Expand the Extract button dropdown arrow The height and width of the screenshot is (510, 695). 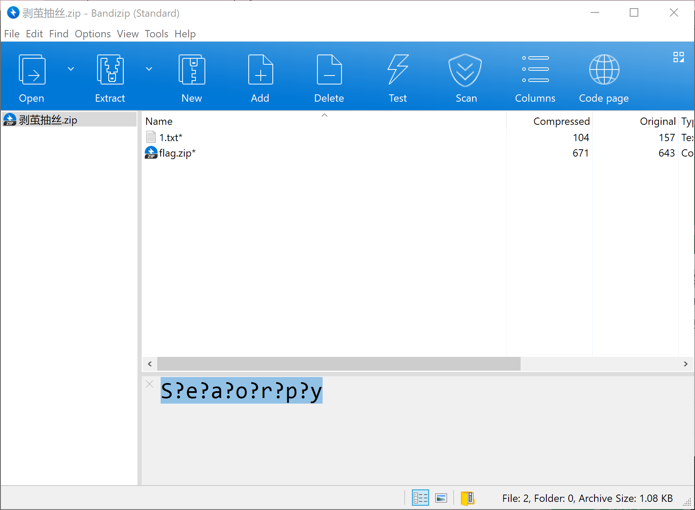point(149,69)
